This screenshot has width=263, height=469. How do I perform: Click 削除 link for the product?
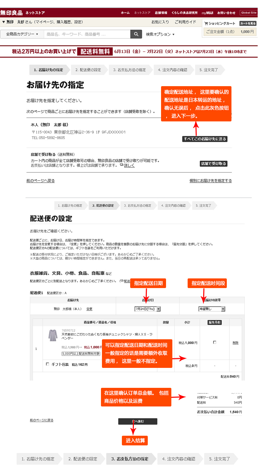click(235, 343)
